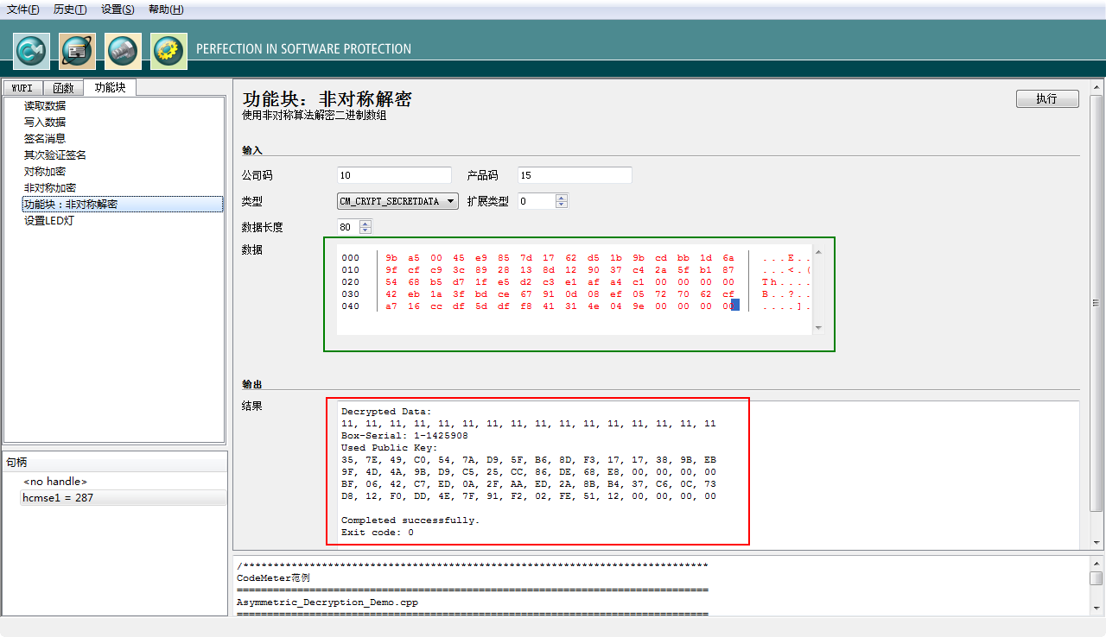Click the 'Box-Serial: 1-1425908' line
1106x637 pixels.
pyautogui.click(x=404, y=436)
